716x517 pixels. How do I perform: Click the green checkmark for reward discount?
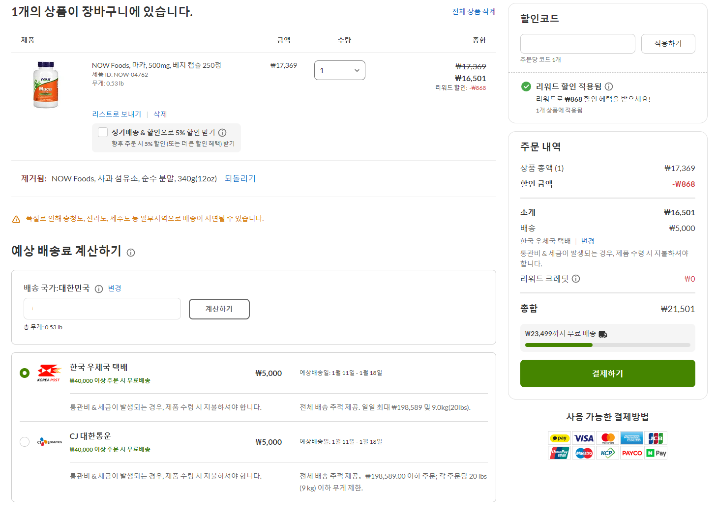526,86
